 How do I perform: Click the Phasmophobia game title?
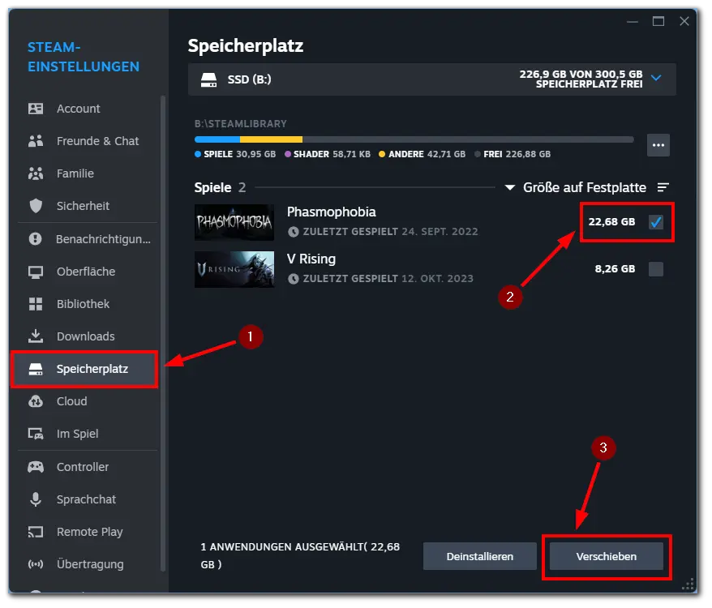332,212
